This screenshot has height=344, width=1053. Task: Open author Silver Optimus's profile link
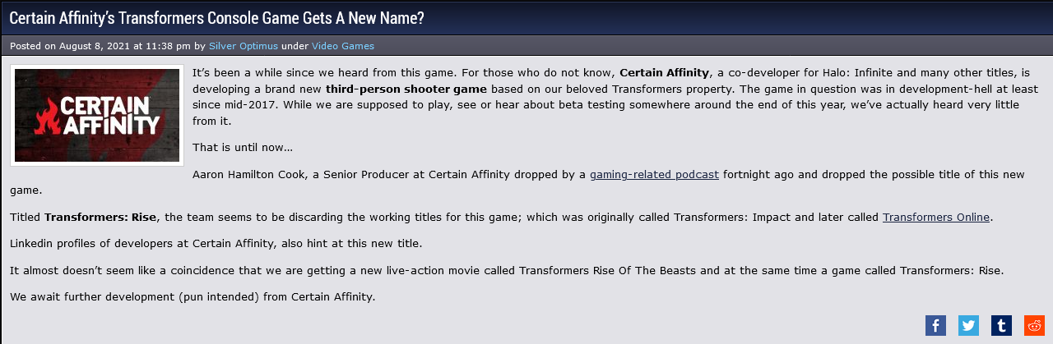point(244,46)
